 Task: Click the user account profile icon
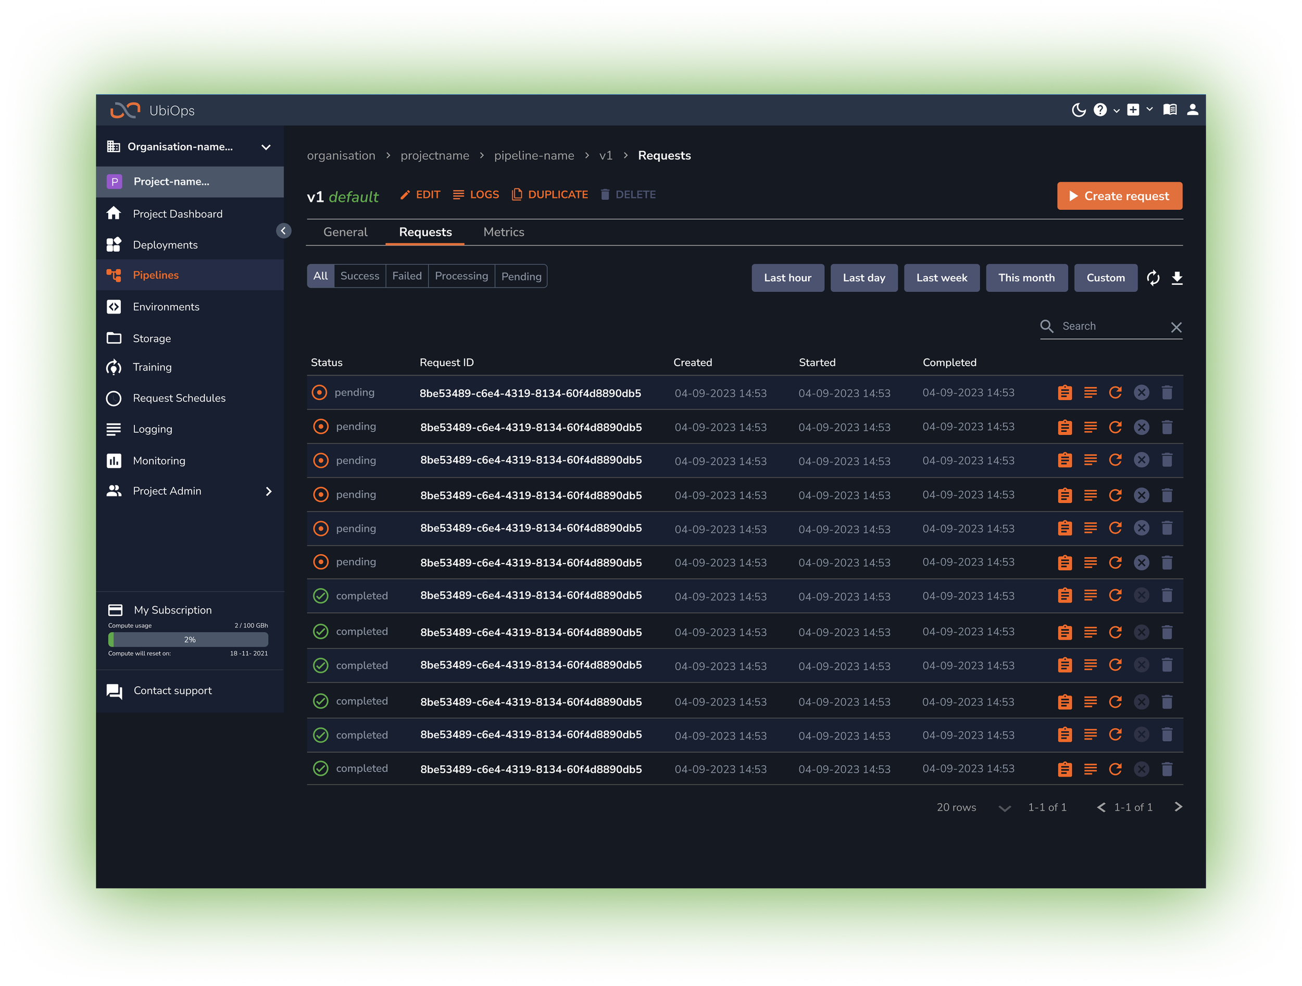tap(1193, 110)
